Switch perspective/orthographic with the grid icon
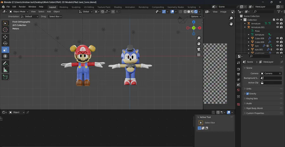Screen dimensions: 285x147 coord(199,55)
